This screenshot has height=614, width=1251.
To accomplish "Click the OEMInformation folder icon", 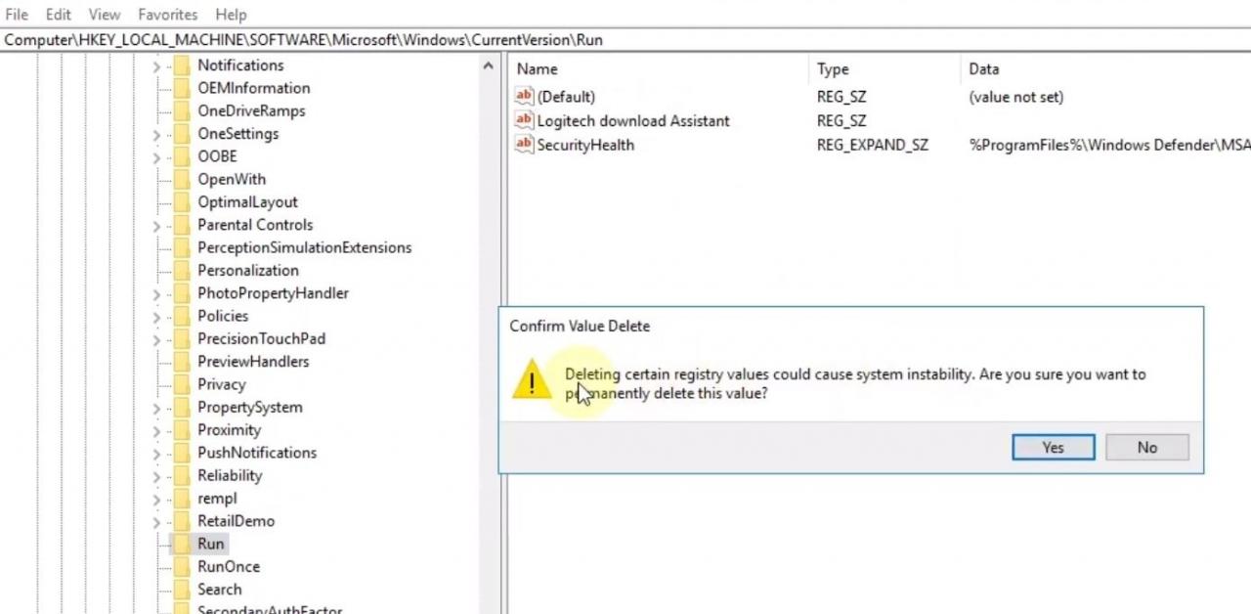I will [182, 88].
